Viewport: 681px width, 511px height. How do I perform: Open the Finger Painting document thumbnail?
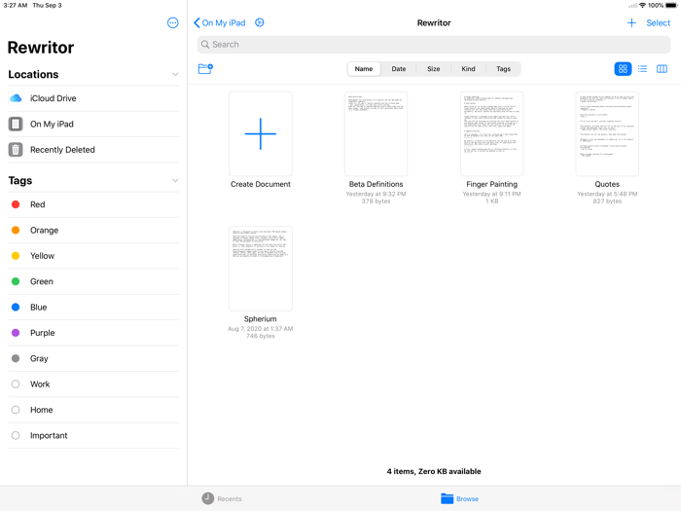coord(491,134)
